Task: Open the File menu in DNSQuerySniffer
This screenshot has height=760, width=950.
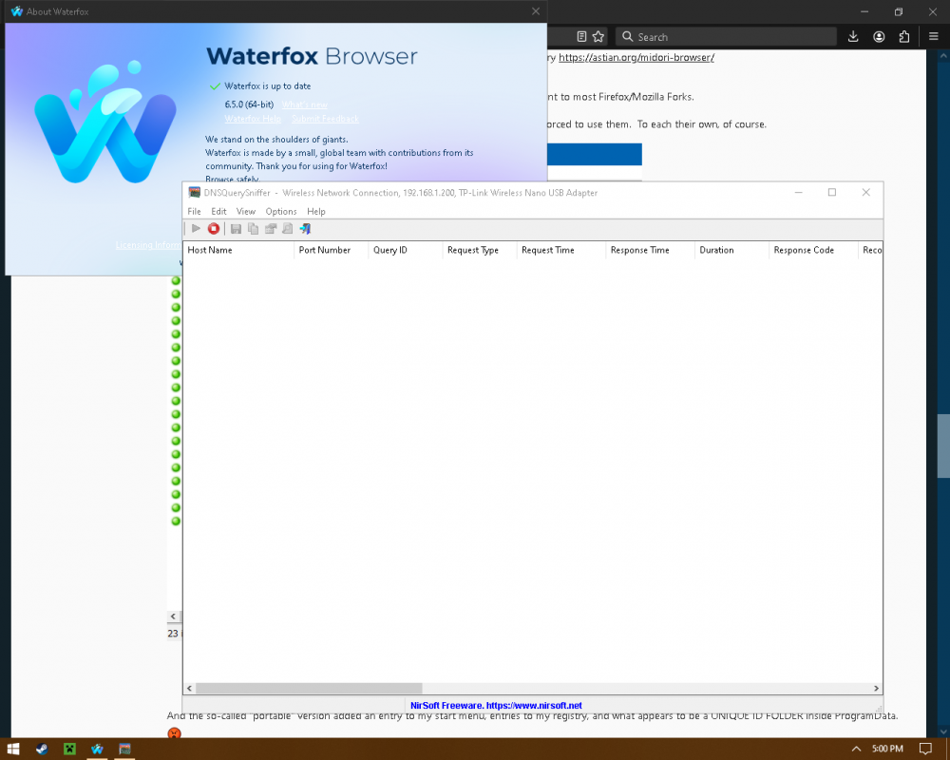Action: [195, 212]
